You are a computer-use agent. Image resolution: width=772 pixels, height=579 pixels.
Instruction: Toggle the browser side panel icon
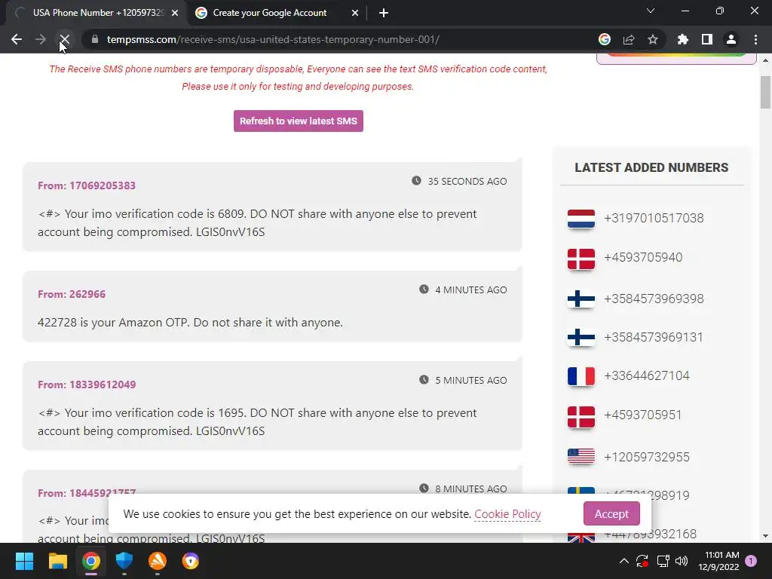pos(707,39)
